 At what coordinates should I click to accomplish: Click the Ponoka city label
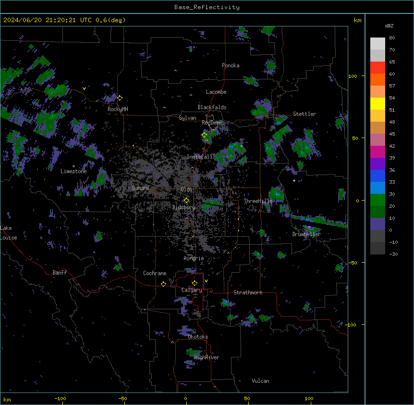(x=231, y=65)
